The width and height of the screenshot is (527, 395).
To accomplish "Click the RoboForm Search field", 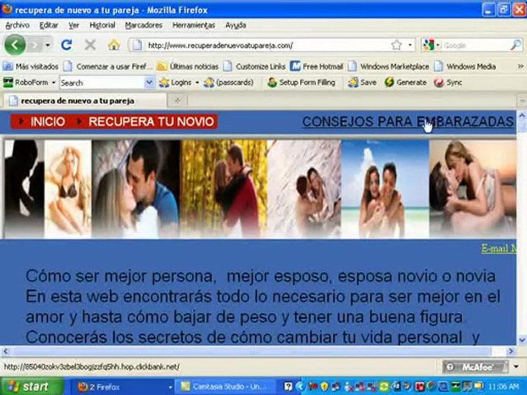I will 102,83.
